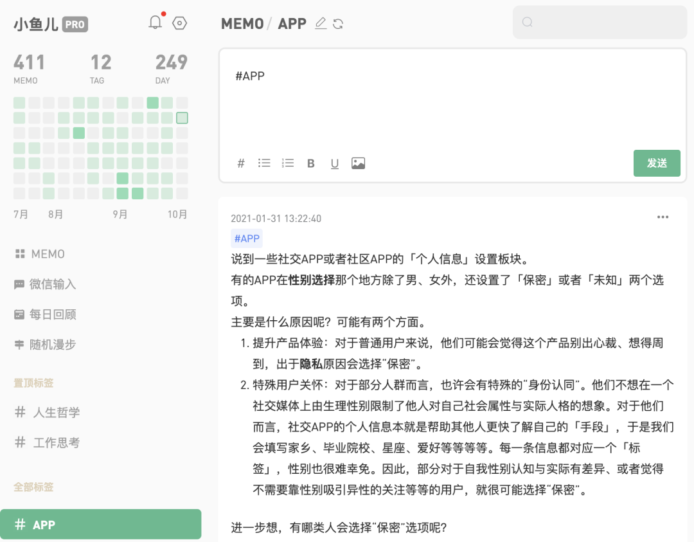Screen dimensions: 694x542
Task: Click MEMO in the breadcrumb header
Action: tap(242, 24)
